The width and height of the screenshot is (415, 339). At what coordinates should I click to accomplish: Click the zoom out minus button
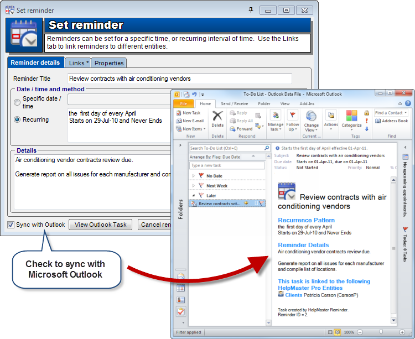coord(360,332)
